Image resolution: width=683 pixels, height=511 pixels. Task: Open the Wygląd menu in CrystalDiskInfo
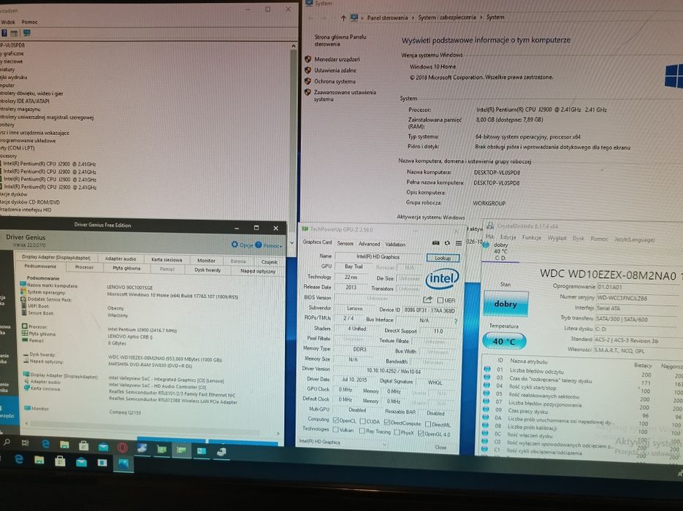(x=557, y=238)
